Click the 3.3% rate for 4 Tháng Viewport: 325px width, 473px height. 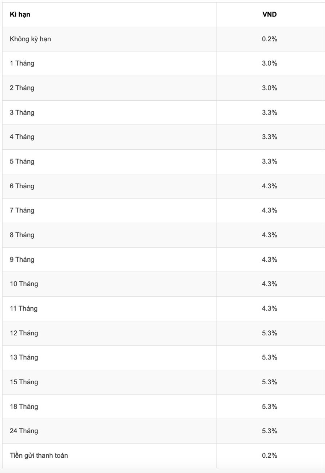[x=270, y=137]
